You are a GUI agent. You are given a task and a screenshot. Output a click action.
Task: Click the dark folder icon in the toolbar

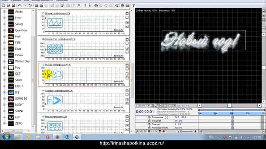[36, 5]
